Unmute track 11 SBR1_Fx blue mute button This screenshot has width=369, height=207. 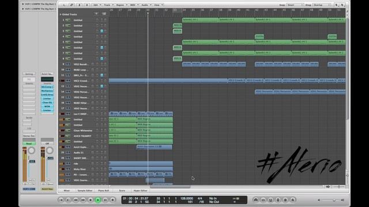[102, 75]
